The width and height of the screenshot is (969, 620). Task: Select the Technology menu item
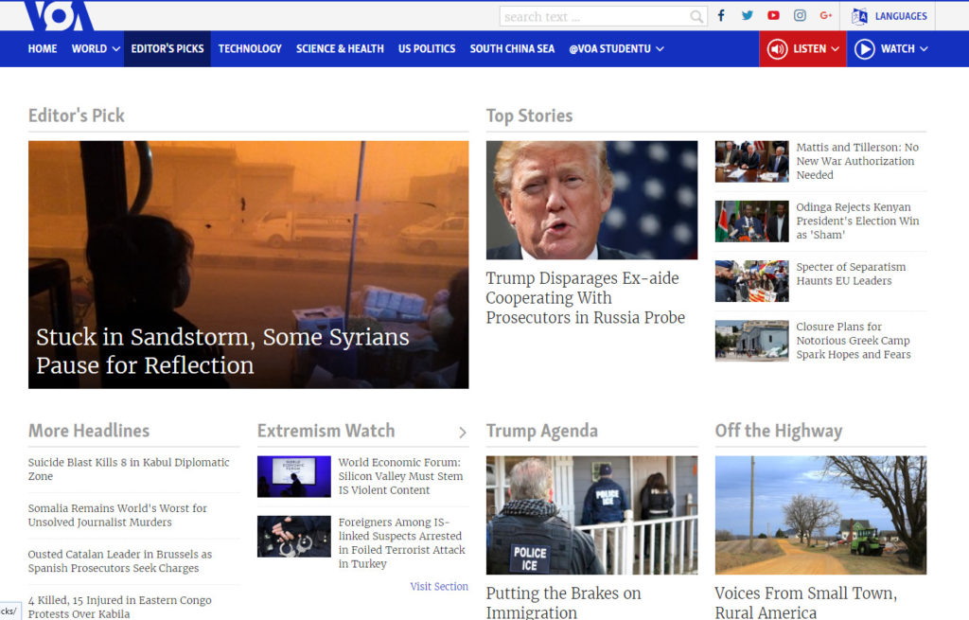click(250, 49)
